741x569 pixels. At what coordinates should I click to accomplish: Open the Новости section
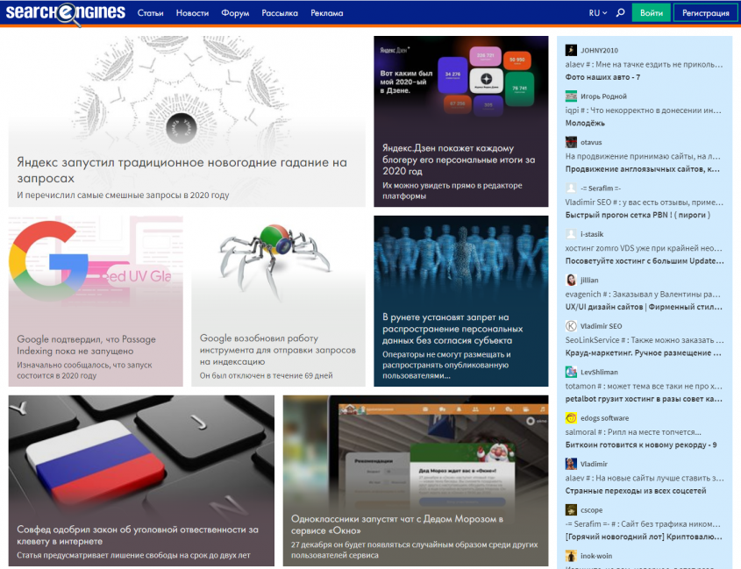point(192,13)
